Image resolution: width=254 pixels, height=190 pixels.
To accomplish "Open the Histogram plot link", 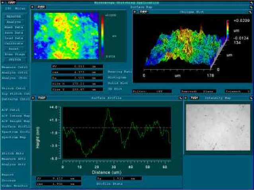I will [x=117, y=78].
